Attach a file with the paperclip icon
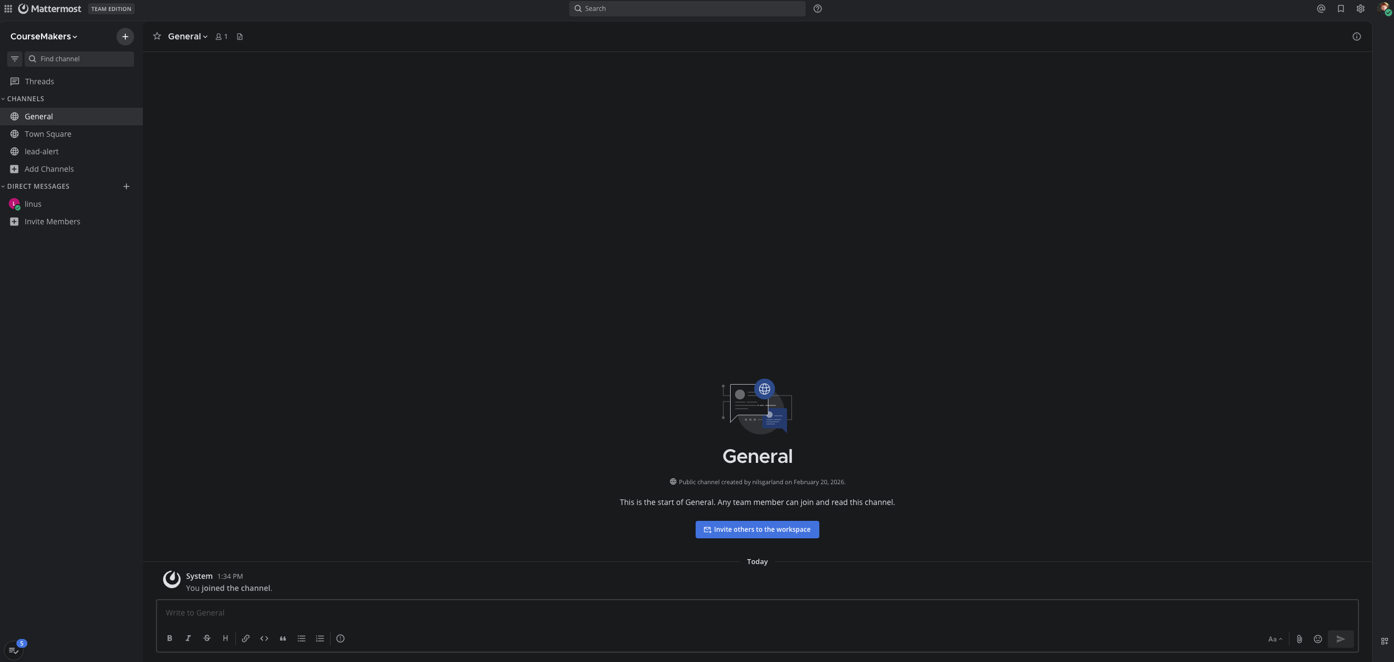The height and width of the screenshot is (662, 1394). [1299, 639]
